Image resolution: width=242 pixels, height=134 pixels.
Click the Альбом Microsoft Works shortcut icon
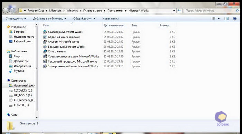(x=45, y=42)
